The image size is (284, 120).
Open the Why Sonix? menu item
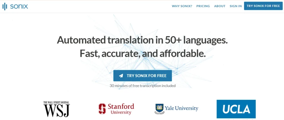(x=182, y=6)
